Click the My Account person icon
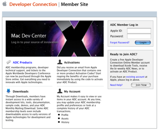Image resolution: width=159 pixels, height=132 pixels. click(60, 91)
